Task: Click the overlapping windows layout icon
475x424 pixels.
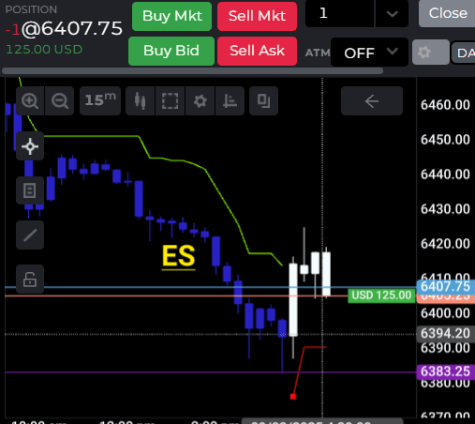Action: 263,101
